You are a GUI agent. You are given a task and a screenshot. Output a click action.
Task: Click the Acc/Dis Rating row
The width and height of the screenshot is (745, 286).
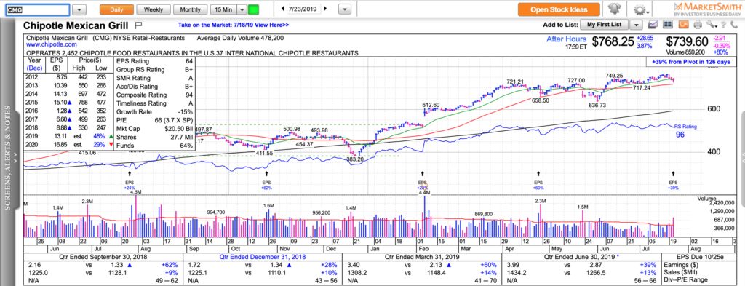coord(155,87)
